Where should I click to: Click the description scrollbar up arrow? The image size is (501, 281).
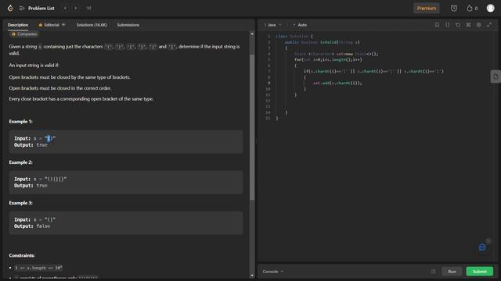pyautogui.click(x=252, y=34)
